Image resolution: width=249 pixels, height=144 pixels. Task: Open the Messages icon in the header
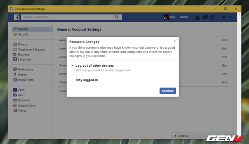pos(205,17)
